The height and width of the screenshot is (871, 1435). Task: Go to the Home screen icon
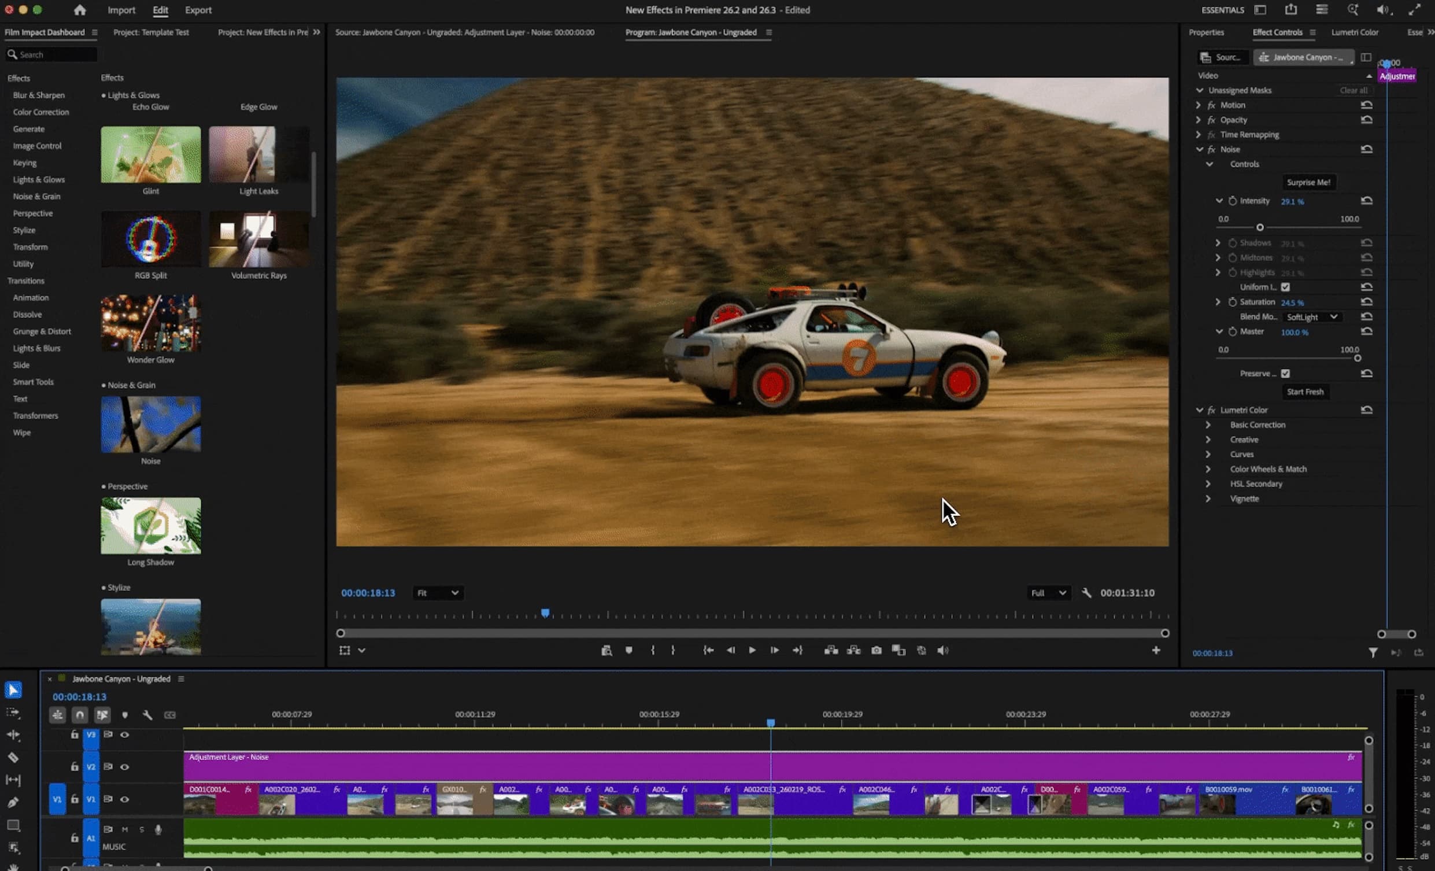(80, 10)
